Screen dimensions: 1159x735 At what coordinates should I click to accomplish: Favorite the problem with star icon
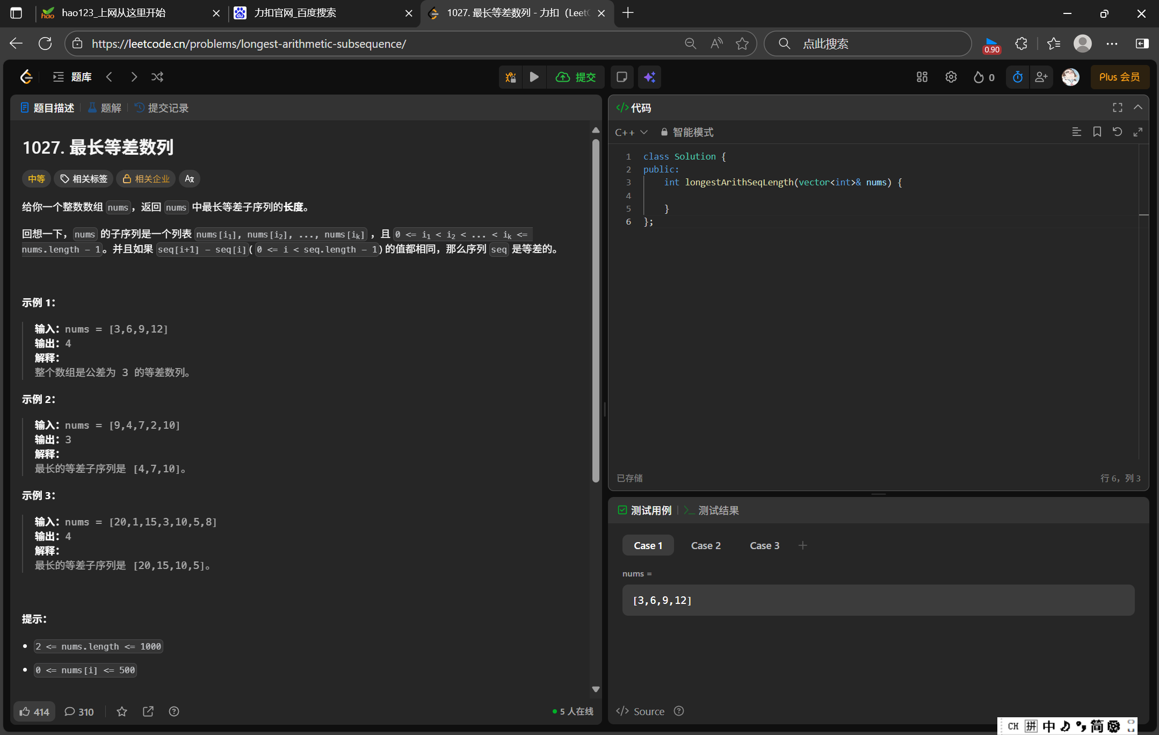[122, 711]
